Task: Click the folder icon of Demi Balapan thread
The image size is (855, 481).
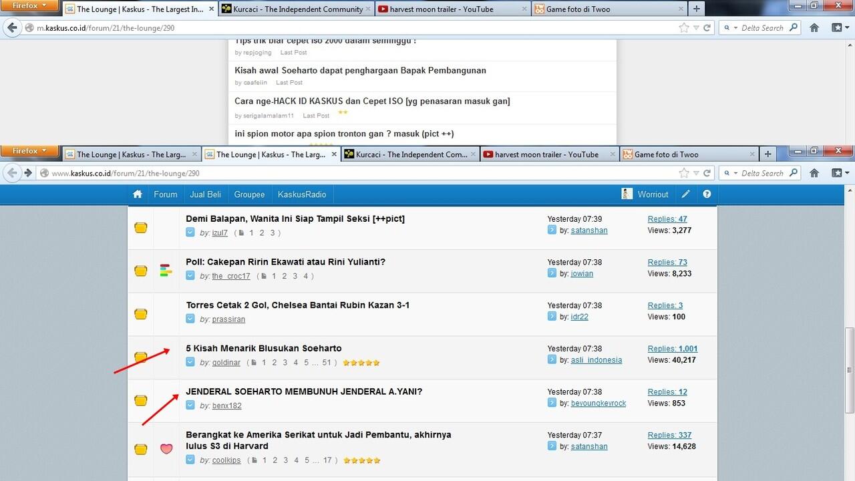Action: click(x=141, y=227)
